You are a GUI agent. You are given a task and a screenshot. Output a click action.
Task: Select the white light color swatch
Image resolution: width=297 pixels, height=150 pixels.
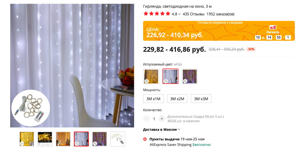click(x=170, y=76)
